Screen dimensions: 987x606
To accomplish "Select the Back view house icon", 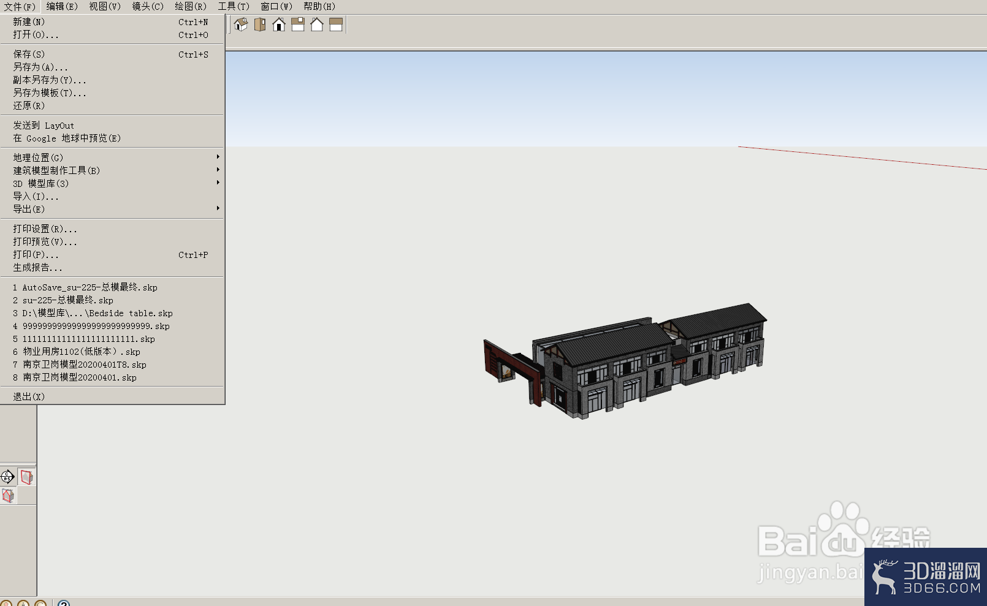I will 317,25.
